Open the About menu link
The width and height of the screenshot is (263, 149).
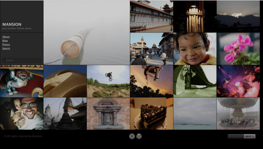click(x=6, y=37)
